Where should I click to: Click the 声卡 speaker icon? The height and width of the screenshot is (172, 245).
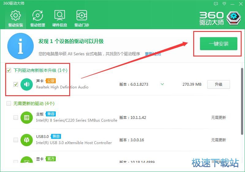[27, 84]
